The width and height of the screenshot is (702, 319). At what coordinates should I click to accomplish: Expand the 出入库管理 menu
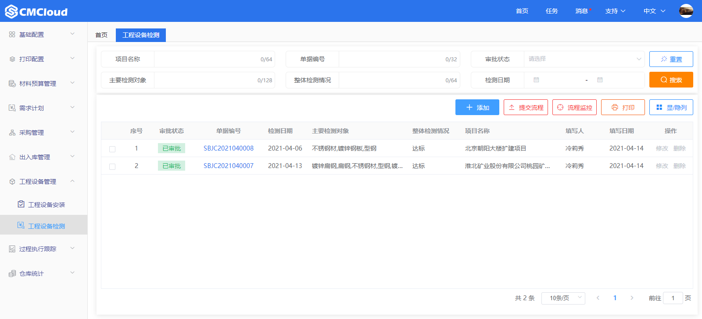[x=72, y=156]
